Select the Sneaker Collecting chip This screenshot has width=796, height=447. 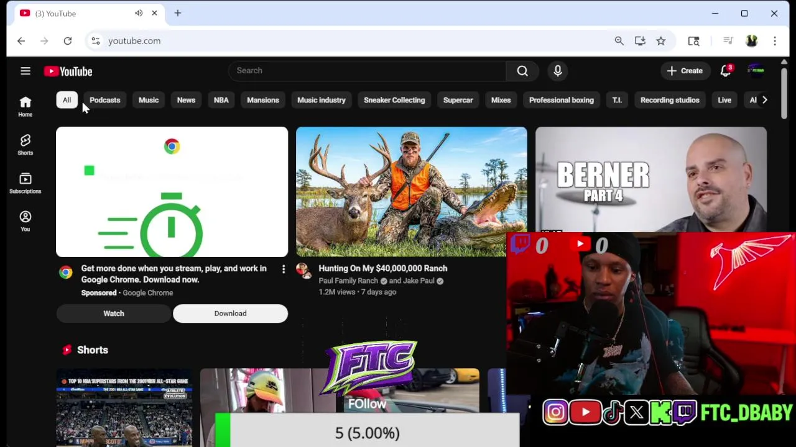[x=394, y=100]
